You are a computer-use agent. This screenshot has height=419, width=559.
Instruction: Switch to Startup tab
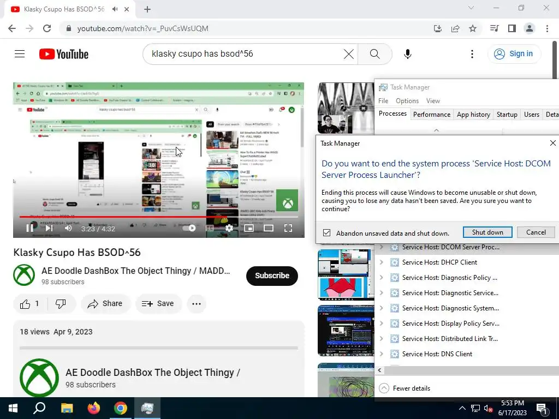point(507,115)
